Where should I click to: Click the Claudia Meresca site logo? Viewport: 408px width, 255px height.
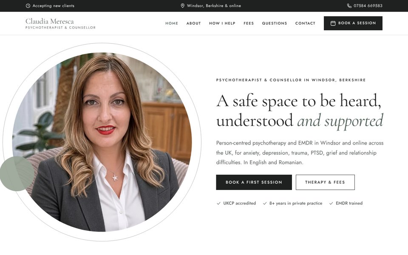tap(61, 23)
